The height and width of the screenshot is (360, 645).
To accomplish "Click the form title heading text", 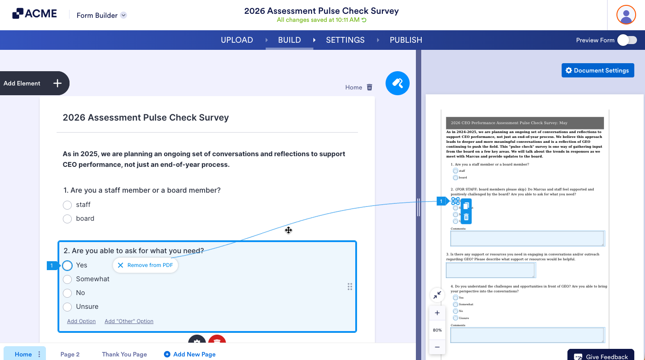I will tap(146, 117).
